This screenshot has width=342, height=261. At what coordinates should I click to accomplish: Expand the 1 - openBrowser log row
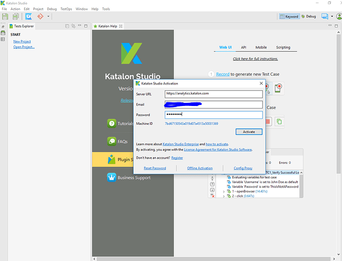[224, 192]
